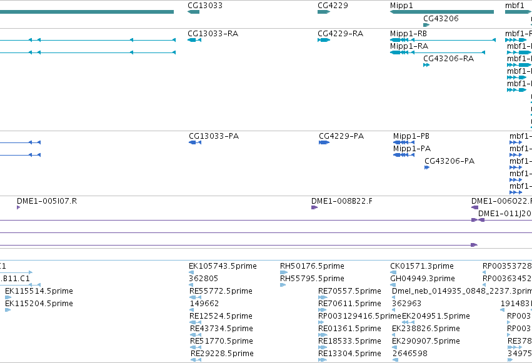The width and height of the screenshot is (532, 363).
Task: Select the RE13304.5prime EST label
Action: pyautogui.click(x=349, y=354)
